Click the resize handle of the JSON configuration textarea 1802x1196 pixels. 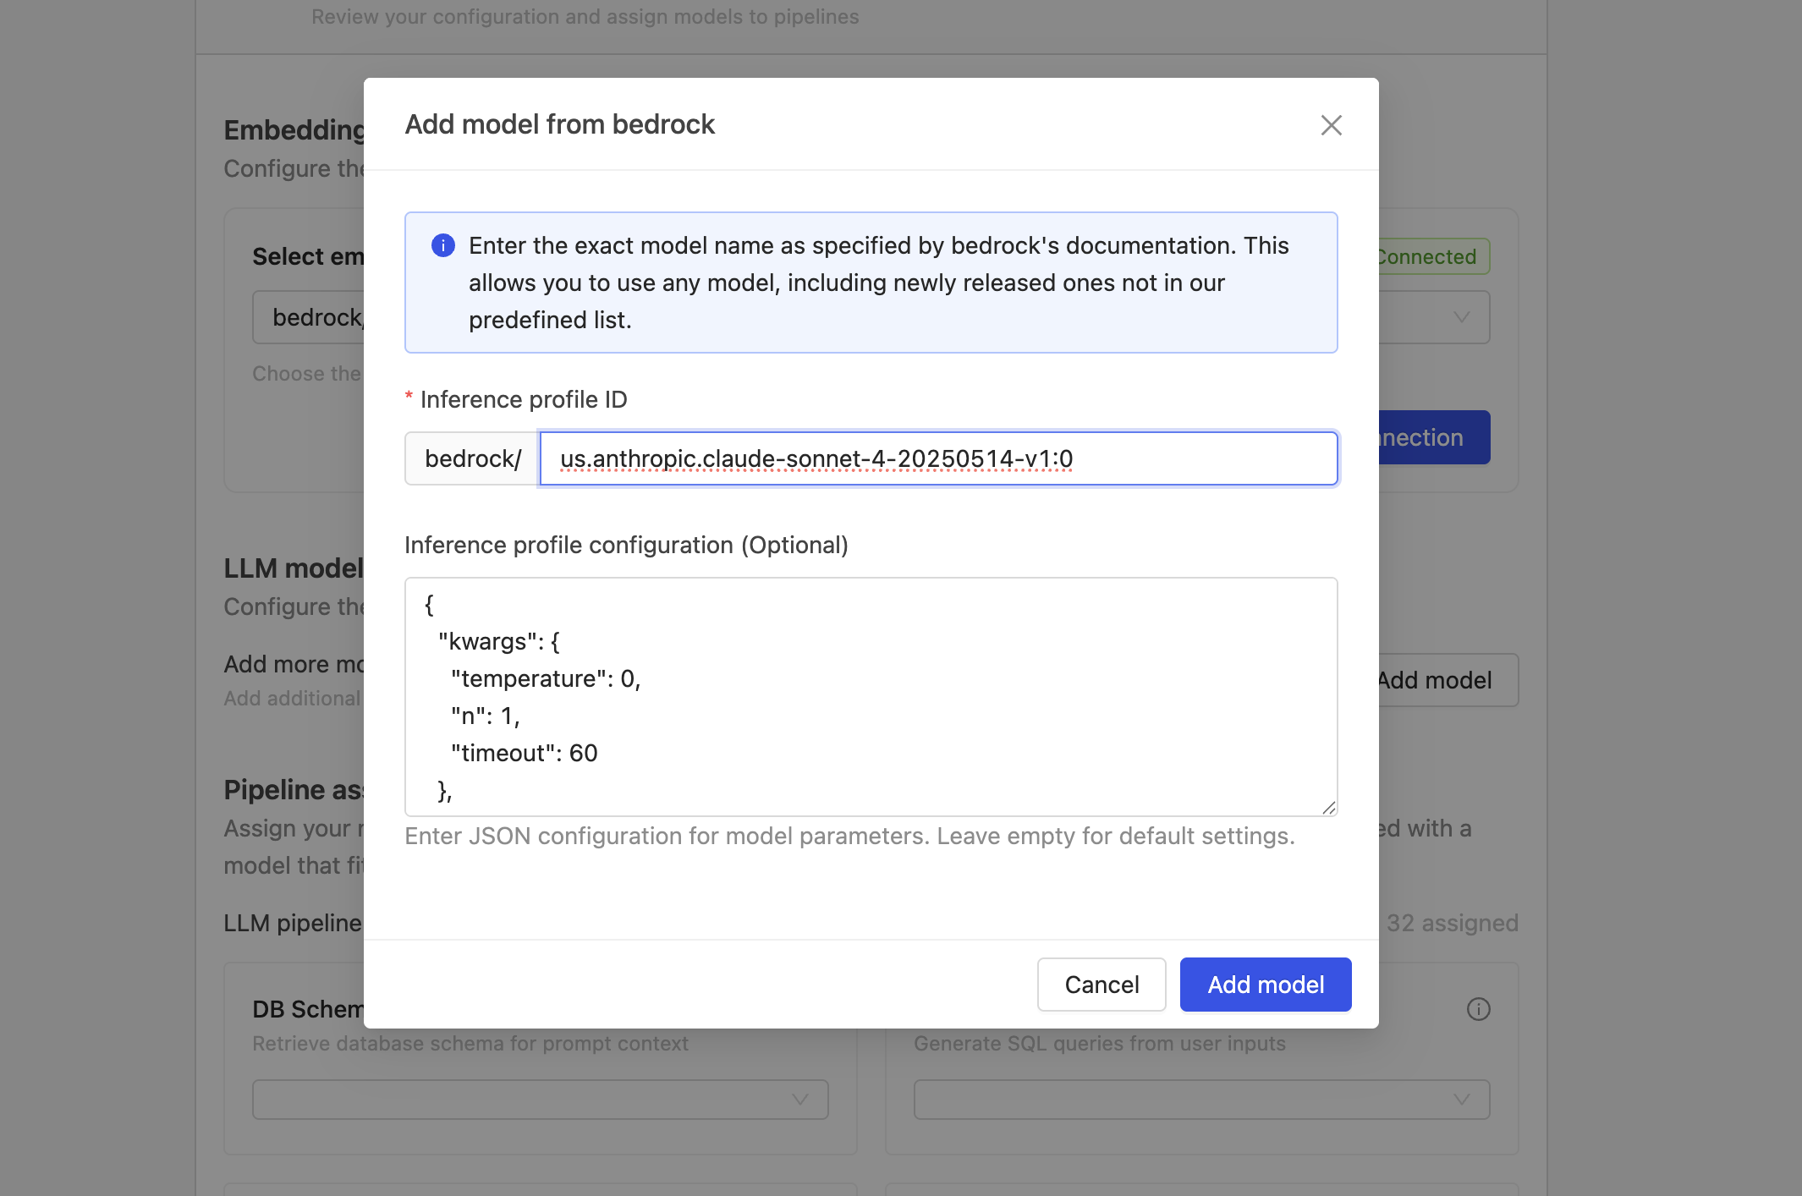click(x=1330, y=808)
